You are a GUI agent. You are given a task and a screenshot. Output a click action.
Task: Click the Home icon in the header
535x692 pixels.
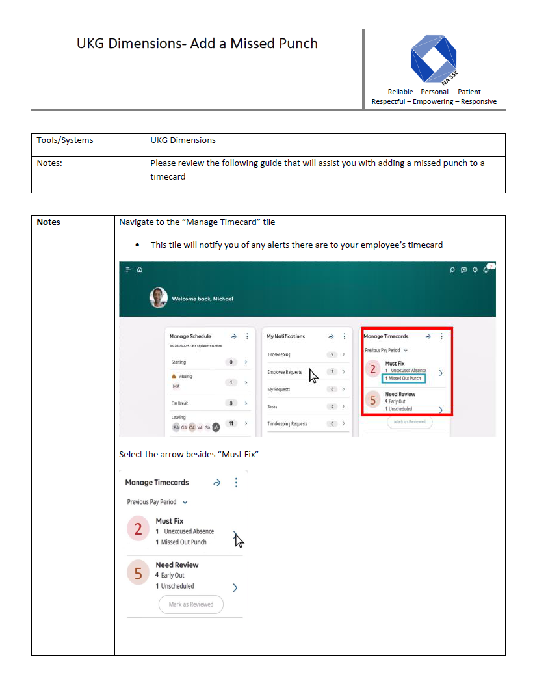point(139,269)
